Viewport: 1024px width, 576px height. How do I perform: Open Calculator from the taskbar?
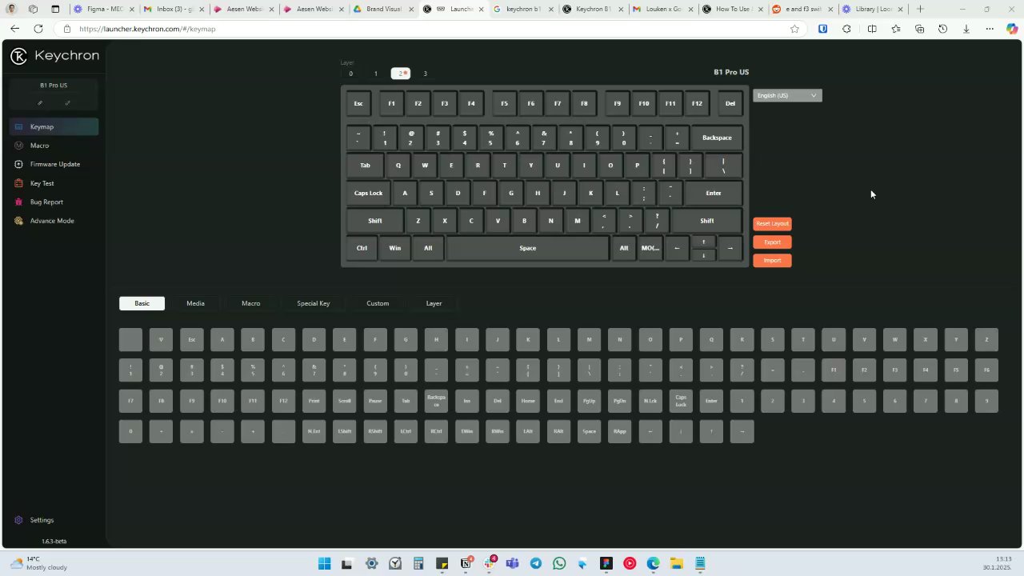point(418,563)
